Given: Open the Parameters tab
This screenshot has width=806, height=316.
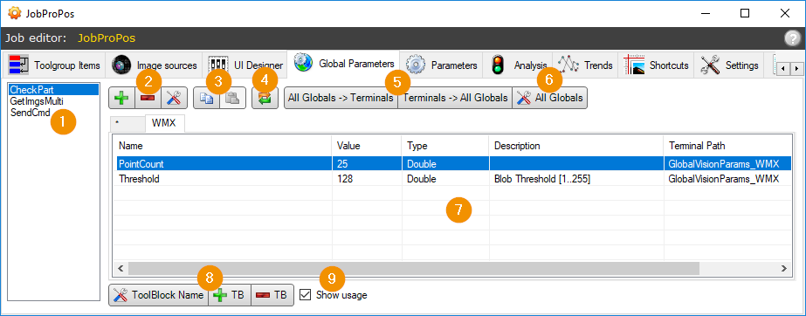Looking at the screenshot, I should tap(442, 65).
